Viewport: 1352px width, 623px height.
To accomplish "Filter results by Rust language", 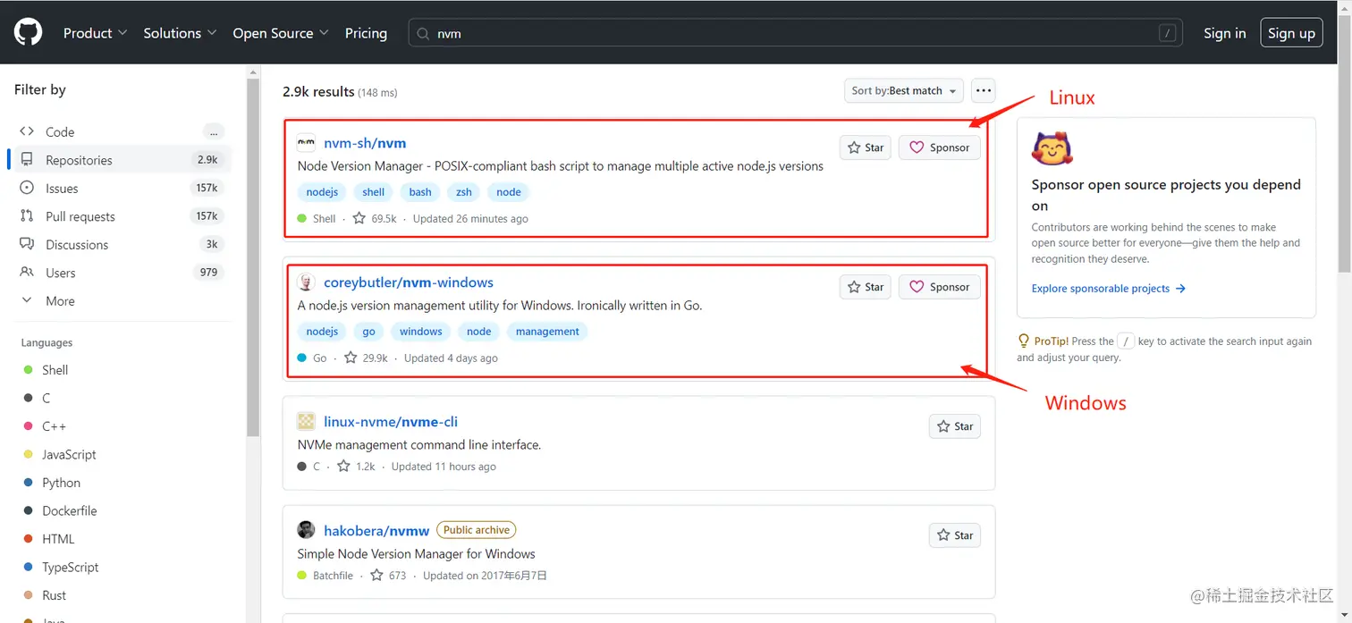I will click(120, 595).
